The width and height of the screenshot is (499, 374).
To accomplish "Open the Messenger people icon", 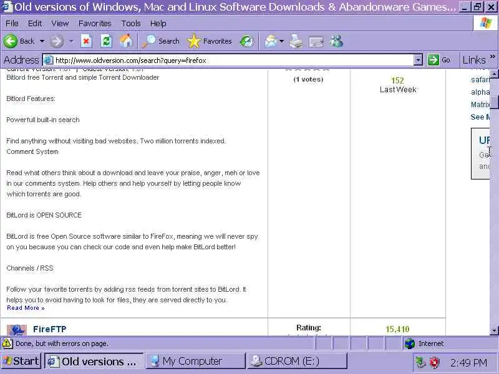I will (336, 41).
